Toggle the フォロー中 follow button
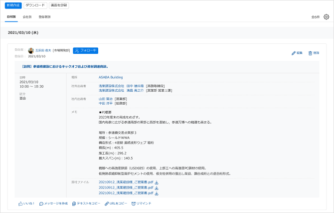 (x=85, y=50)
